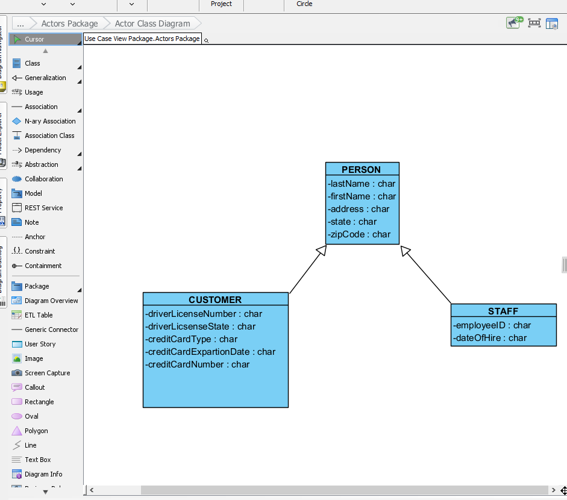This screenshot has height=500, width=567.
Task: Select the Oval shape tool
Action: pyautogui.click(x=31, y=416)
